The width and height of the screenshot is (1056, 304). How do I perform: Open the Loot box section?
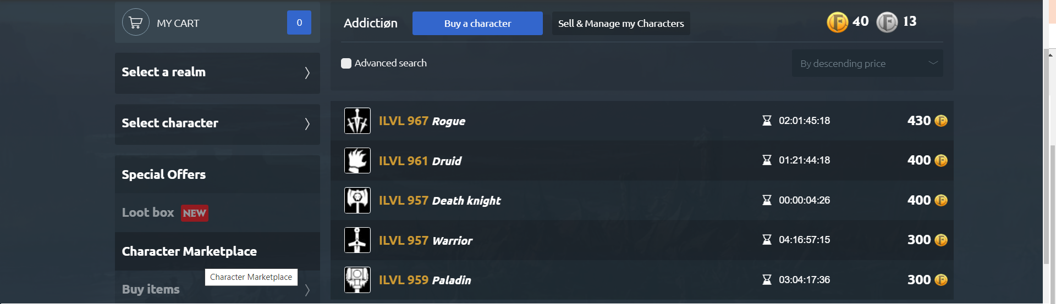[x=148, y=213]
